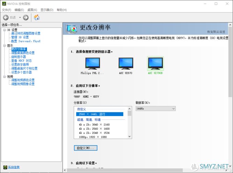Select 更改分辨率 in the tree
Screen dimensions: 233x173
click(19, 49)
